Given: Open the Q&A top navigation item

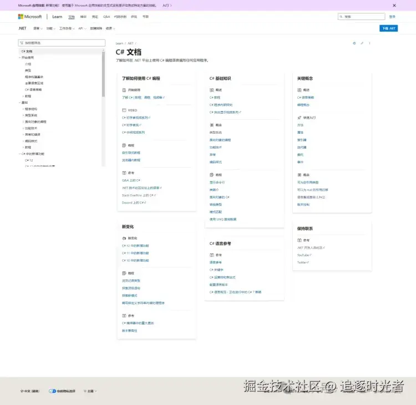Looking at the screenshot, I should point(106,17).
